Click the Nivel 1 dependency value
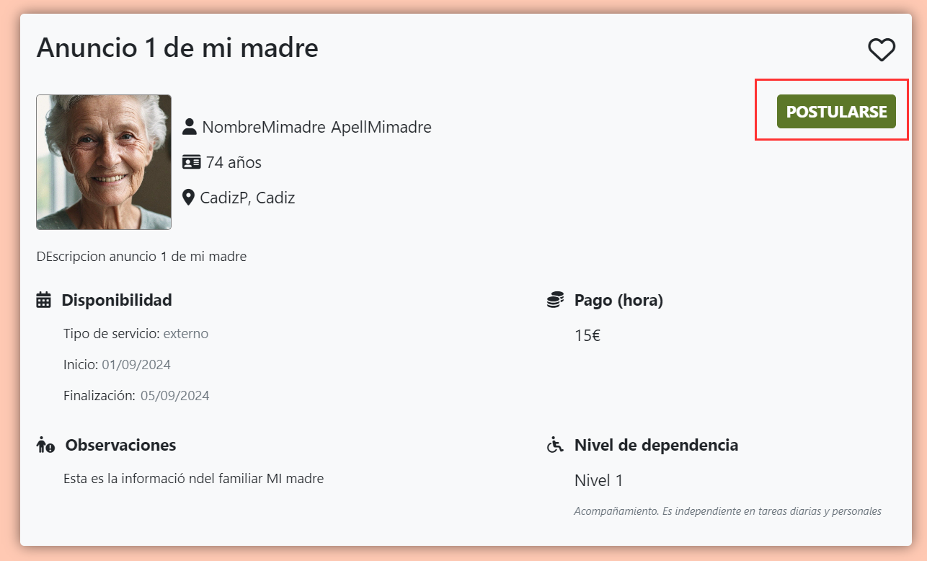 point(598,480)
